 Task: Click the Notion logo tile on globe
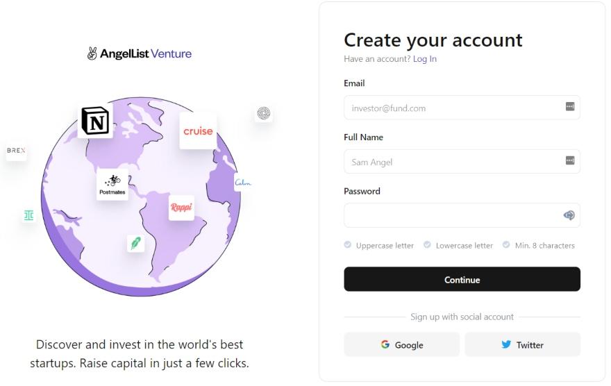point(95,121)
